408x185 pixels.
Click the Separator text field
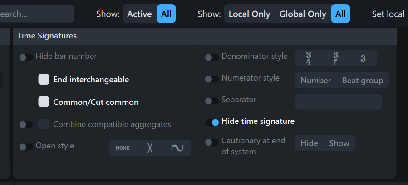[339, 102]
